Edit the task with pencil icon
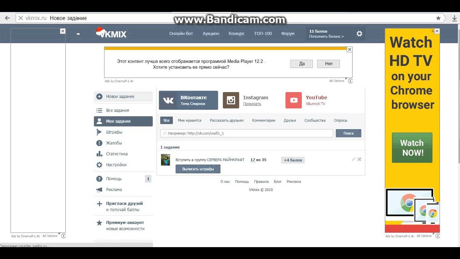Viewport: 460px width, 259px height. 354,159
